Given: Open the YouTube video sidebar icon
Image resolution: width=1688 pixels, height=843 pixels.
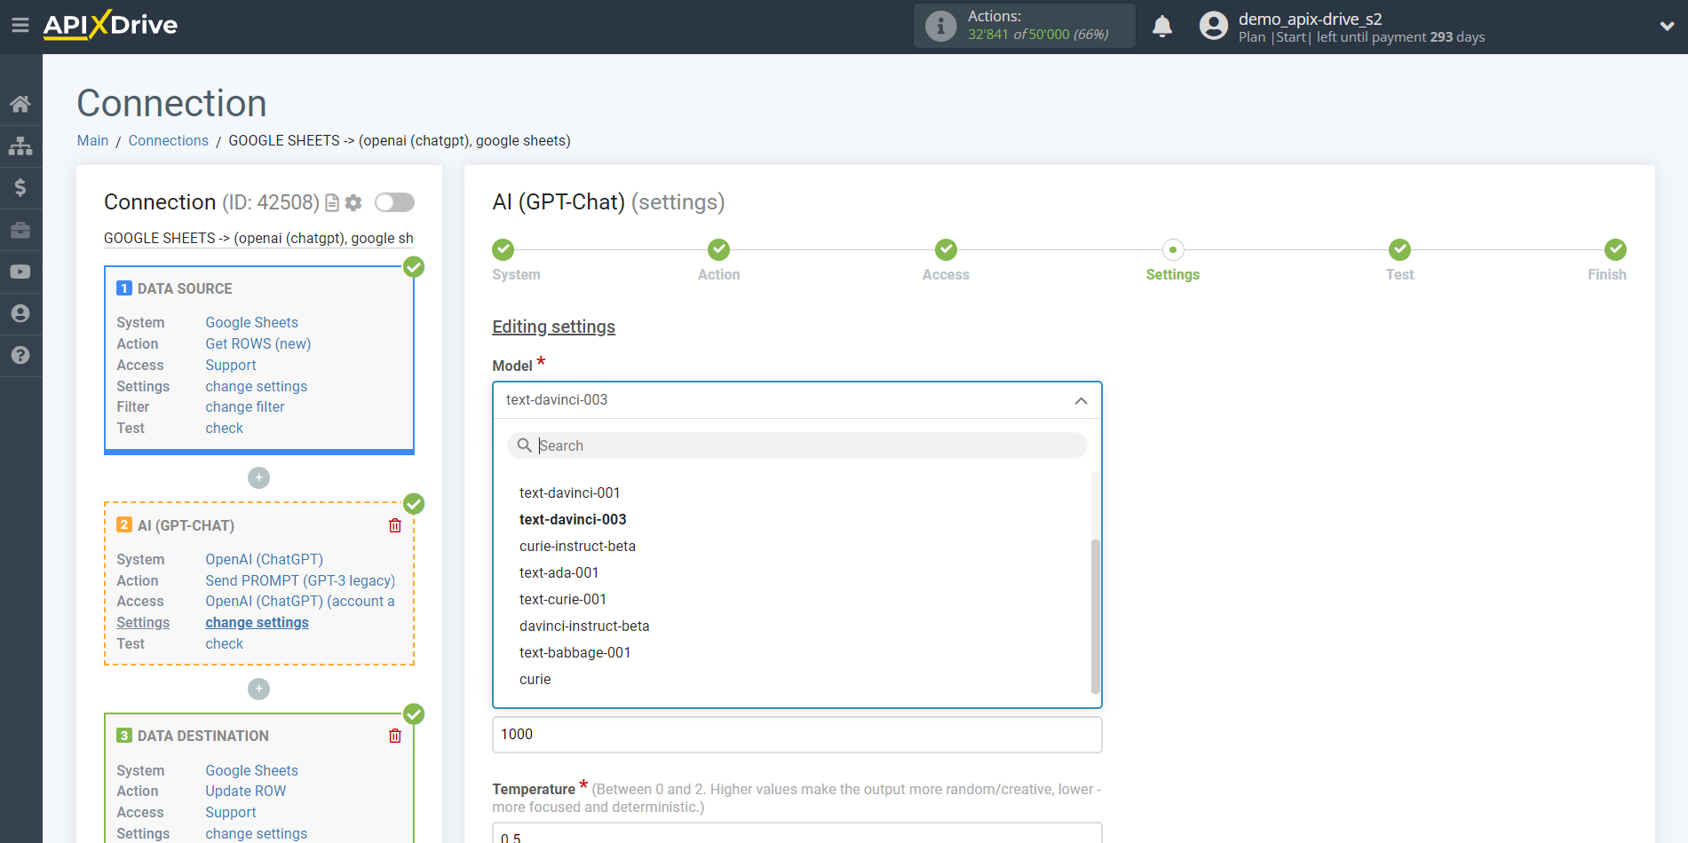Looking at the screenshot, I should tap(20, 272).
